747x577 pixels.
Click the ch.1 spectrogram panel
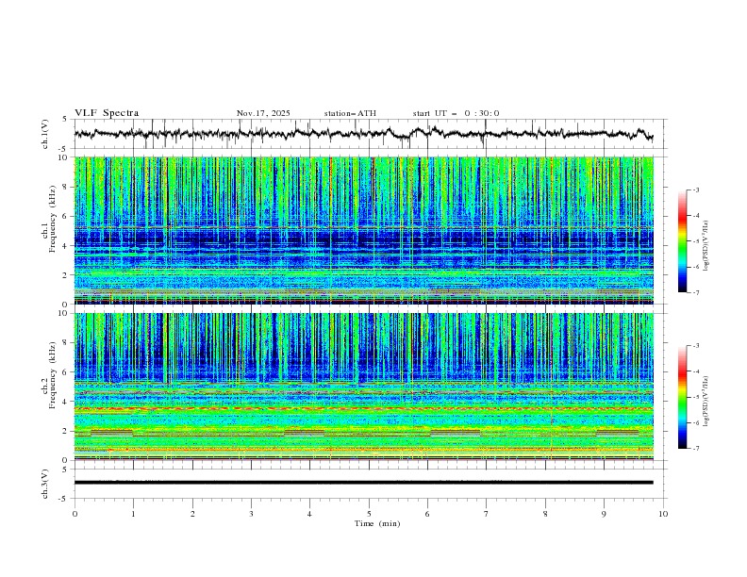tap(363, 230)
